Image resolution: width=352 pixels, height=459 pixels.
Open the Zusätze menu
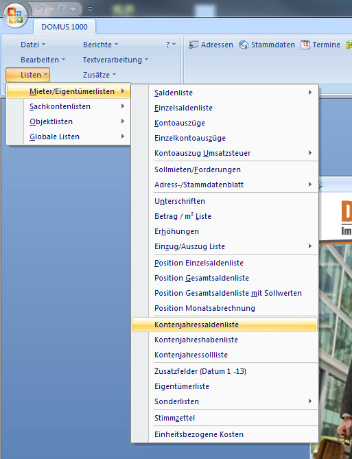(99, 75)
